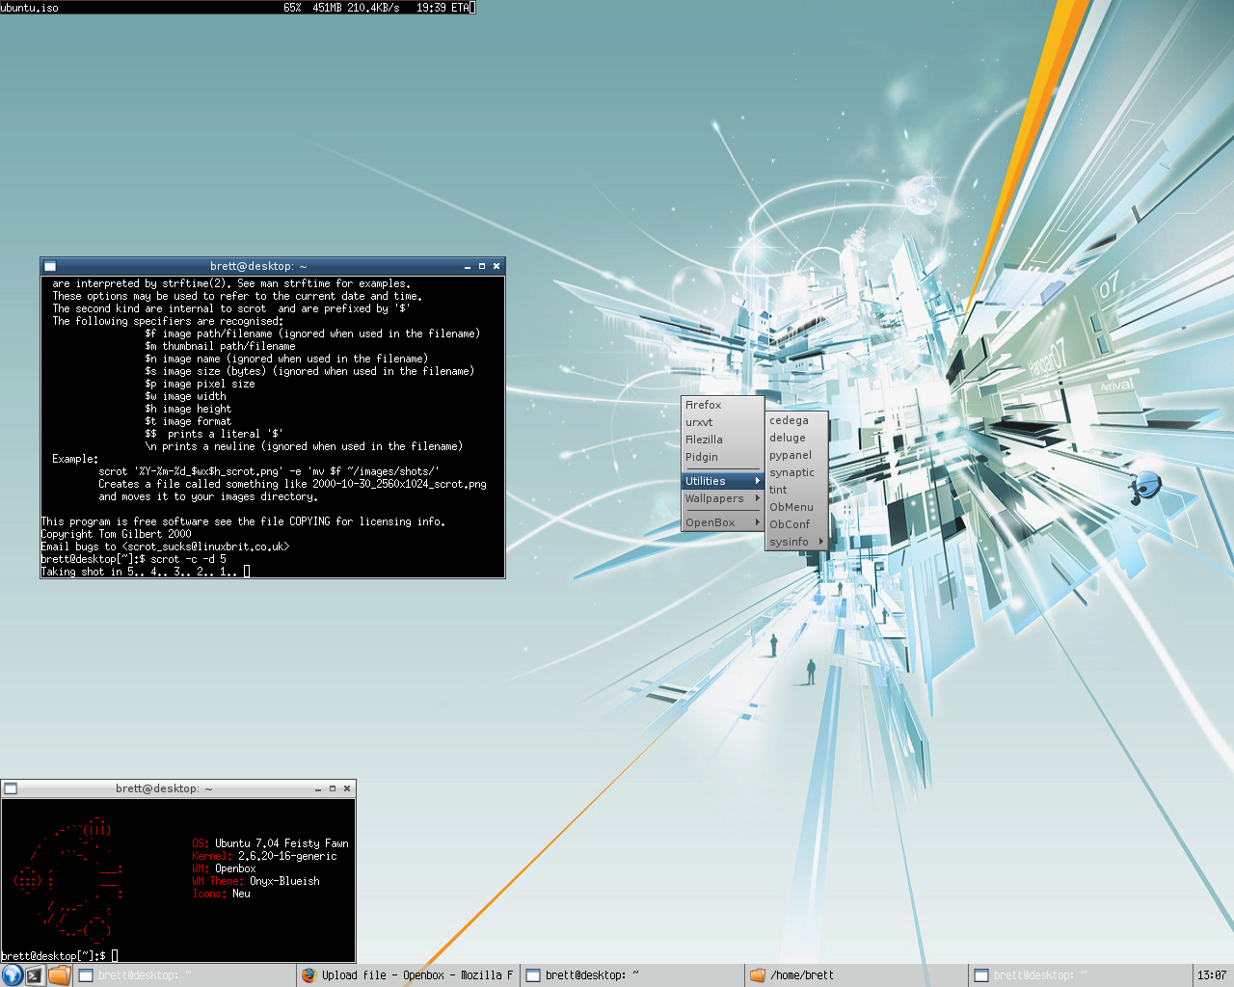Select the highlighted Utilities menu entry
The height and width of the screenshot is (987, 1234).
(722, 481)
